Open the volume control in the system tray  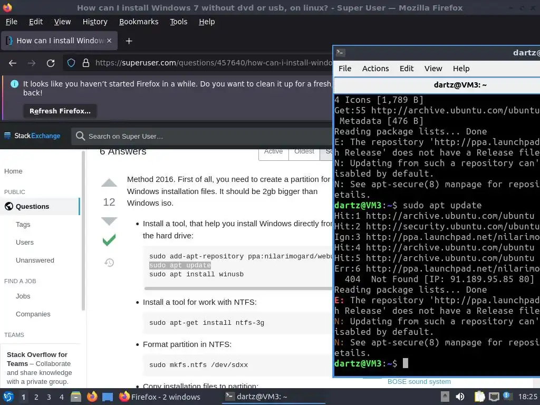460,397
